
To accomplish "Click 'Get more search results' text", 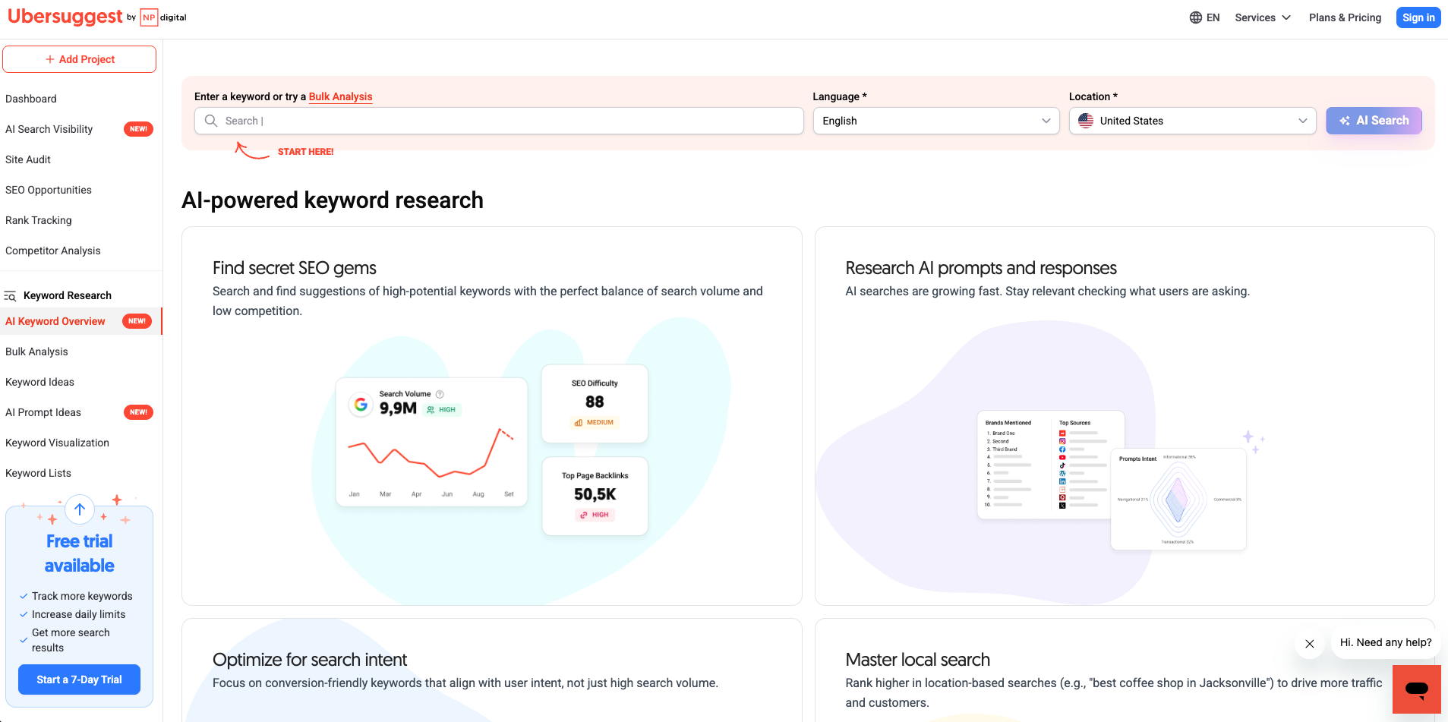I will (71, 640).
